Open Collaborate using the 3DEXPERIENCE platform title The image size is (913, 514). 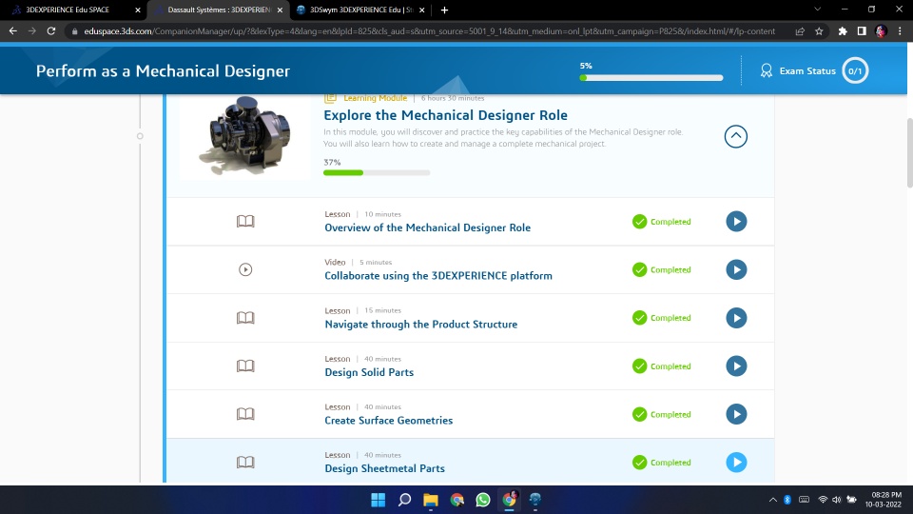[437, 276]
